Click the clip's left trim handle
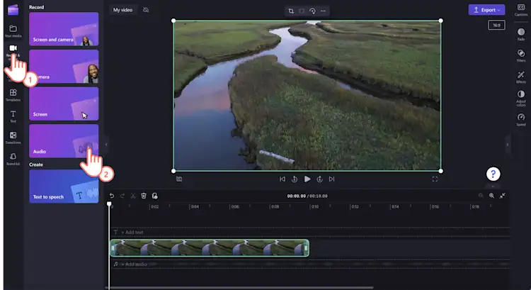Screen dimensions: 531x290 tap(113, 248)
